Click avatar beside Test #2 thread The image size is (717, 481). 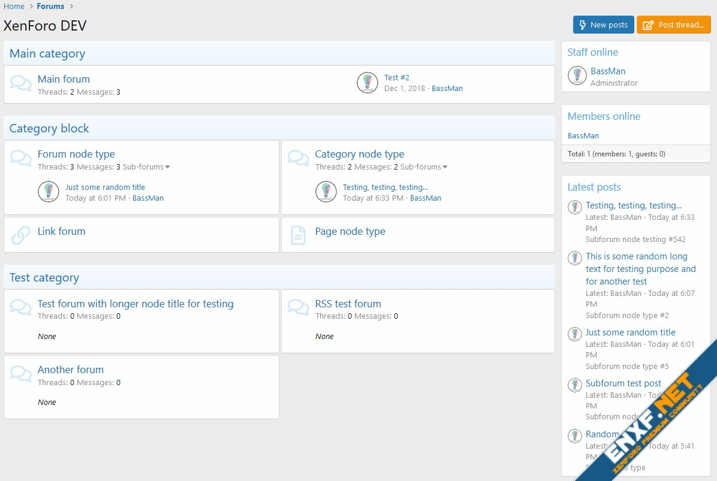[x=367, y=83]
